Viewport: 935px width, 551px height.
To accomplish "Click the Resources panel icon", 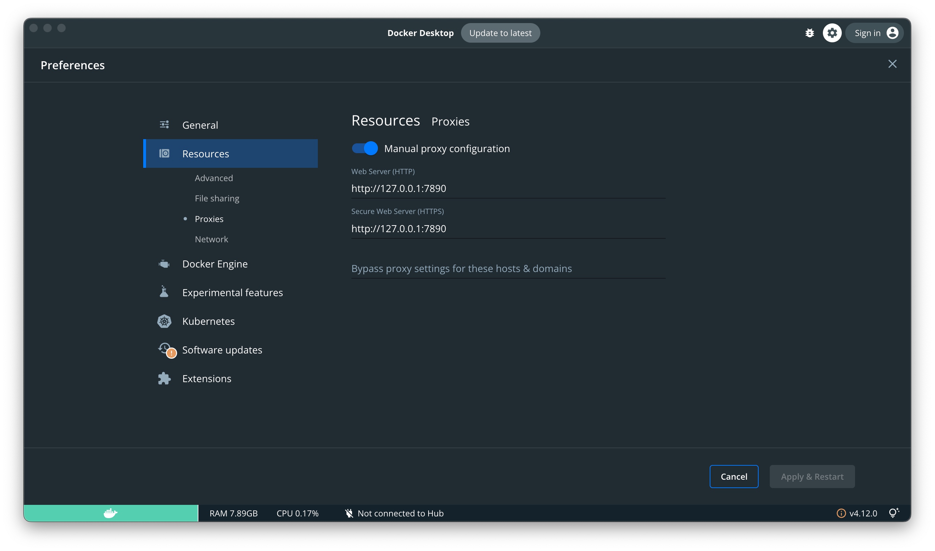I will pos(165,153).
